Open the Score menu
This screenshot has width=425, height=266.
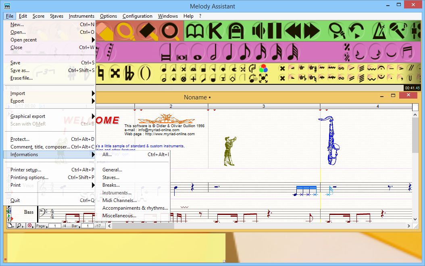pos(38,16)
